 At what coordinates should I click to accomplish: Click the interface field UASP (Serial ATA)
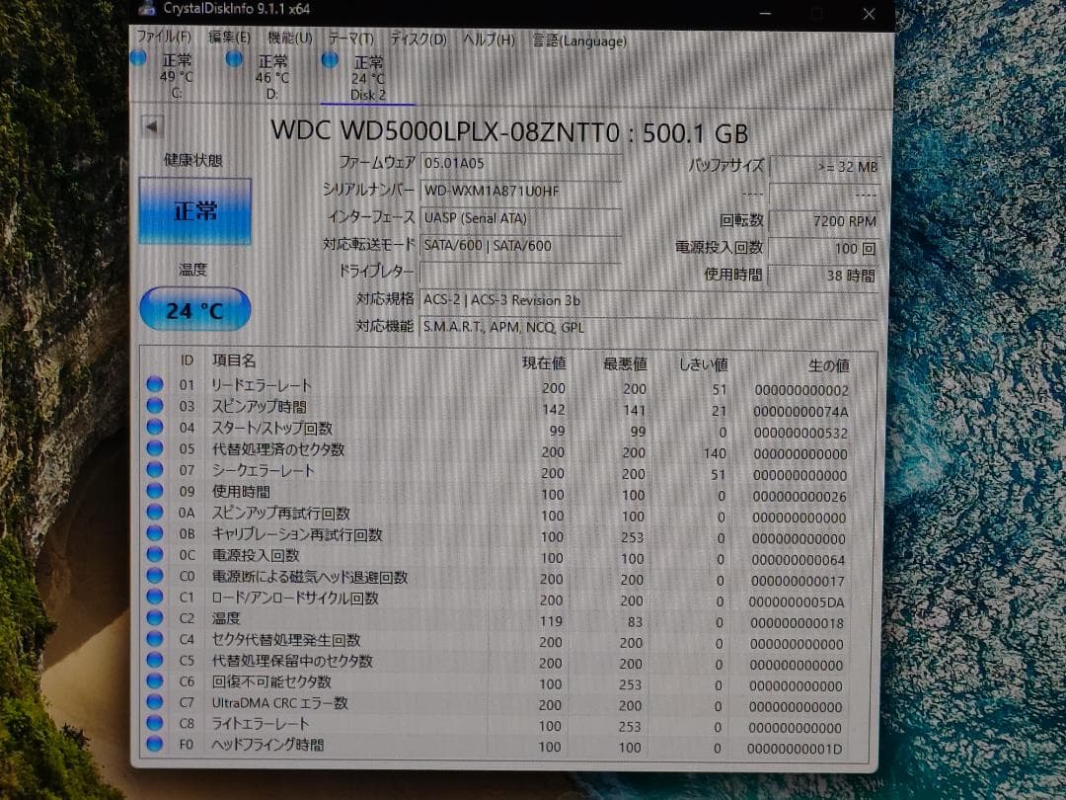(521, 219)
